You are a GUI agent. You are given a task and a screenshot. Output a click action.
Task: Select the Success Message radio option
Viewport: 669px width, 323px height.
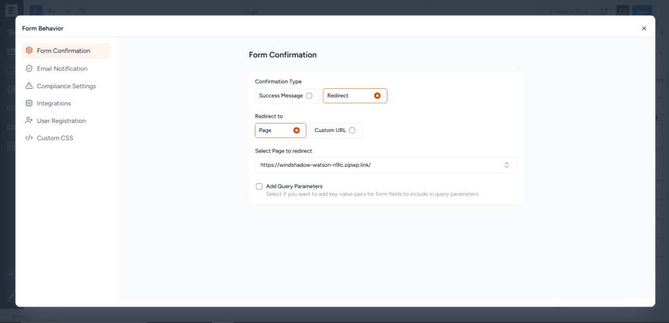click(309, 95)
